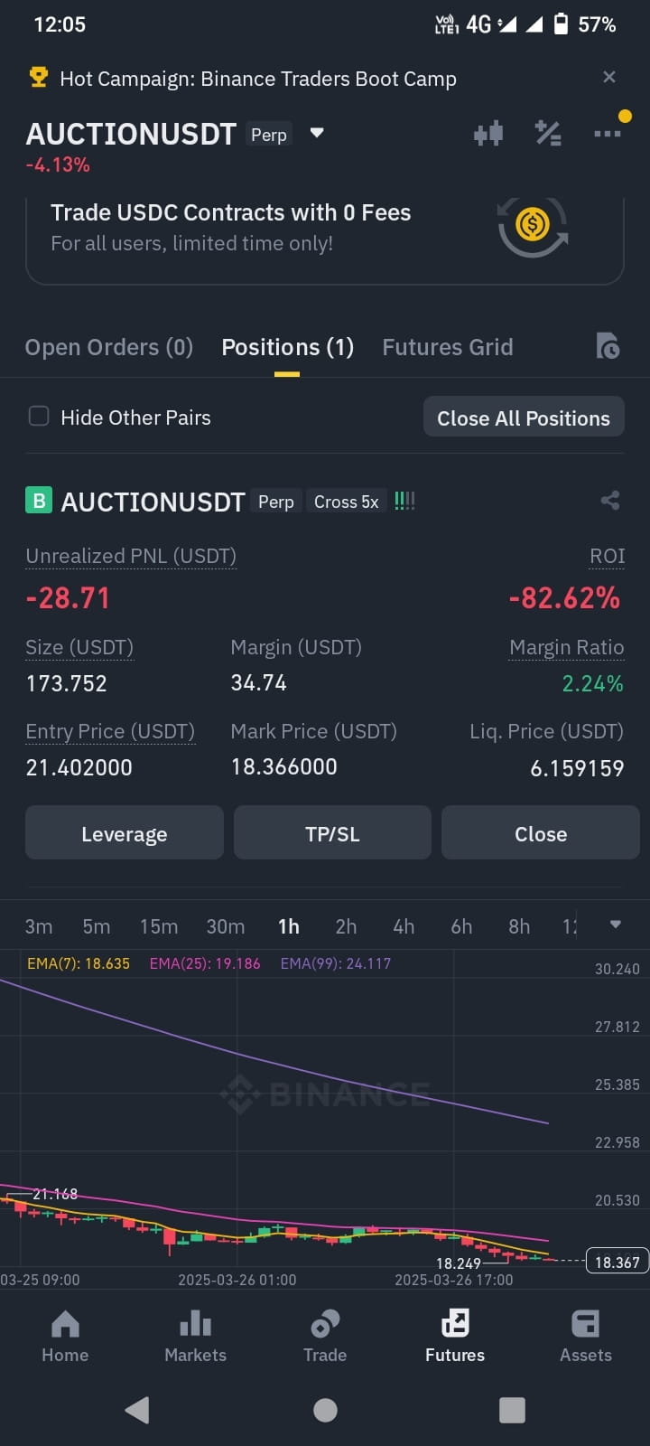The height and width of the screenshot is (1446, 650).
Task: Switch to Open Orders (0) tab
Action: (109, 347)
